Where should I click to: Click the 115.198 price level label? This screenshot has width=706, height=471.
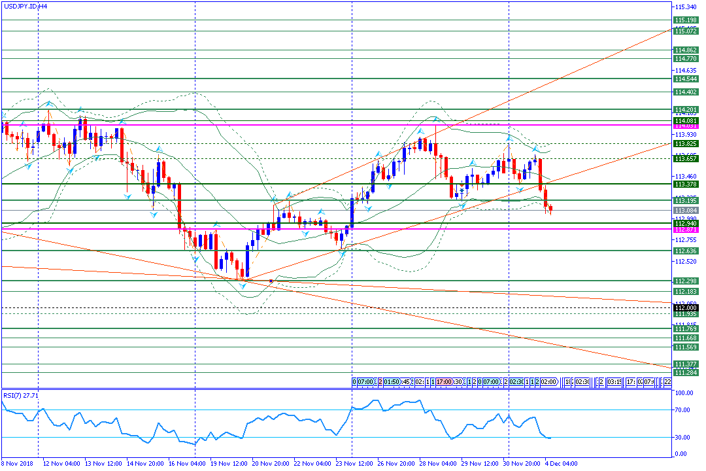click(686, 20)
